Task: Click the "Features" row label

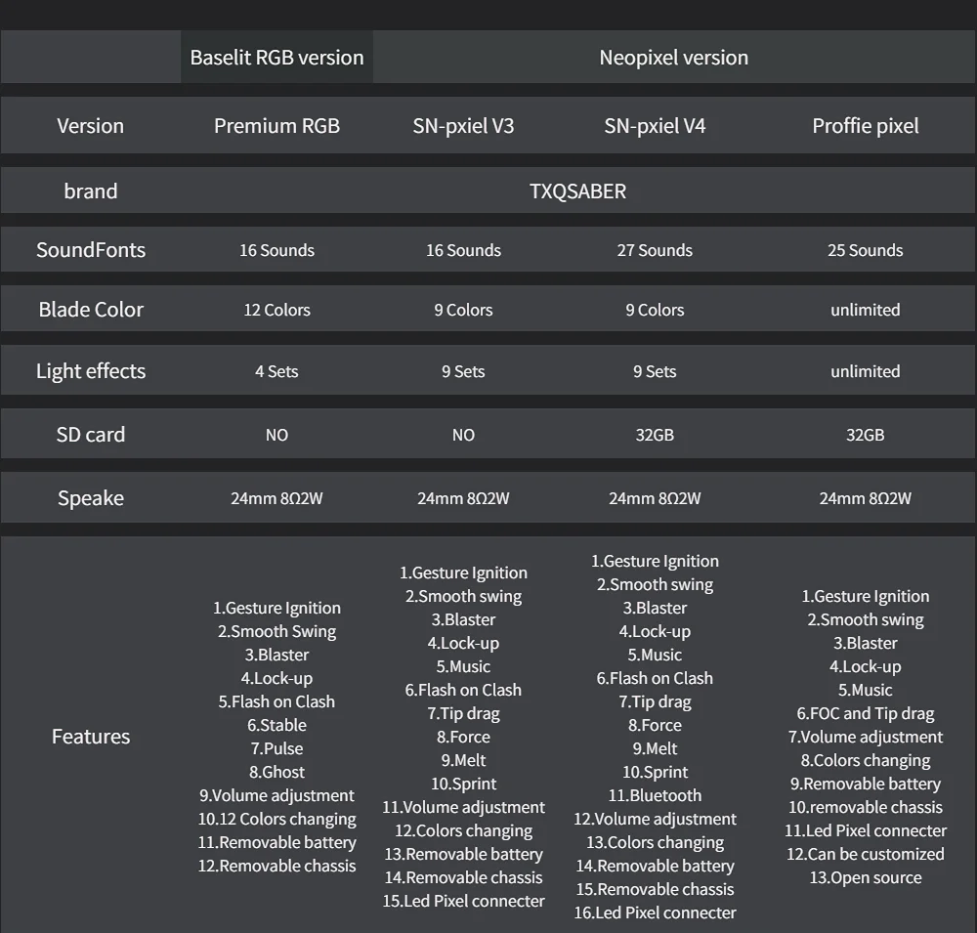Action: (x=91, y=737)
